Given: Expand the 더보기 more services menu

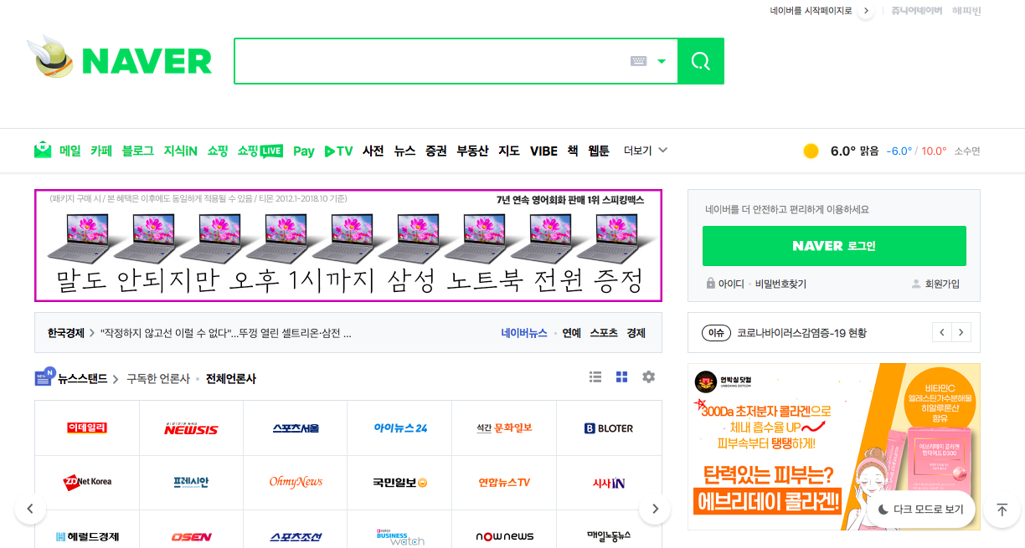Looking at the screenshot, I should click(646, 151).
